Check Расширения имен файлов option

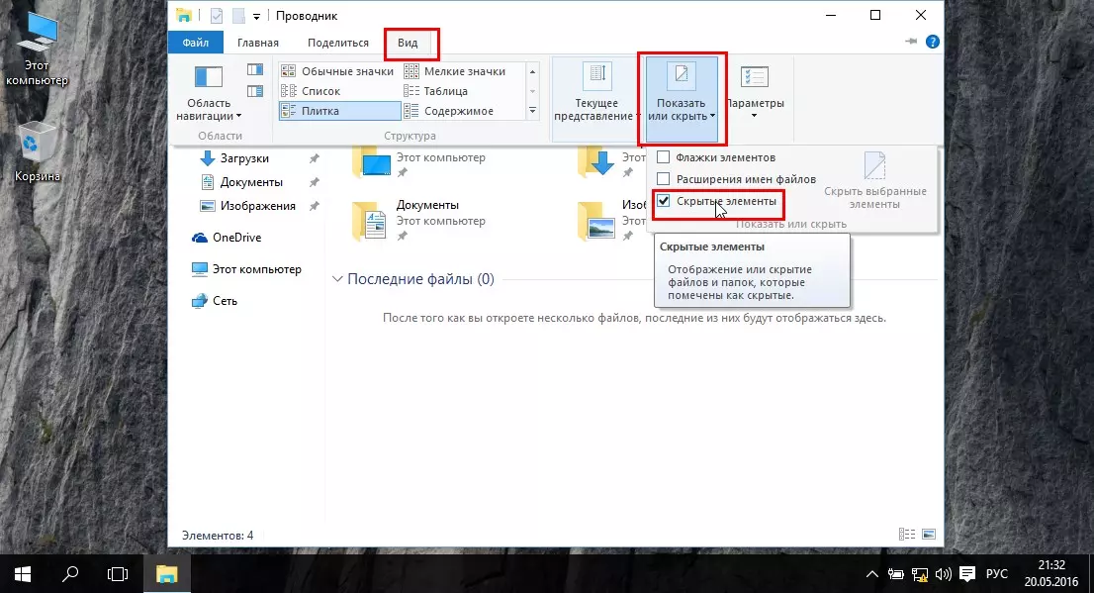point(664,179)
